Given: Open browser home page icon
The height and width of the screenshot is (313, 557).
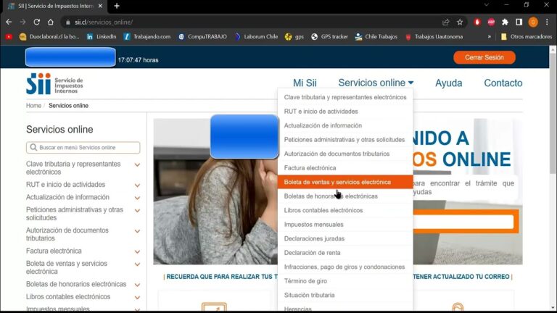Looking at the screenshot, I should (x=51, y=22).
